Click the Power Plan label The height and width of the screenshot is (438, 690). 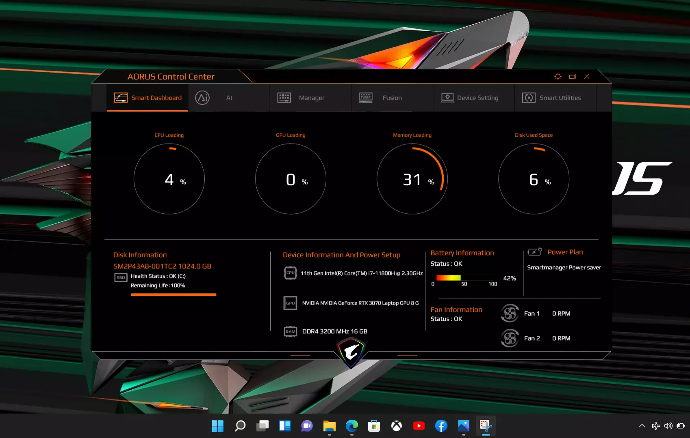click(x=565, y=252)
